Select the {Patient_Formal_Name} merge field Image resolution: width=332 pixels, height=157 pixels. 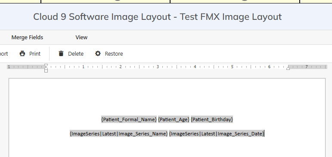pyautogui.click(x=129, y=119)
